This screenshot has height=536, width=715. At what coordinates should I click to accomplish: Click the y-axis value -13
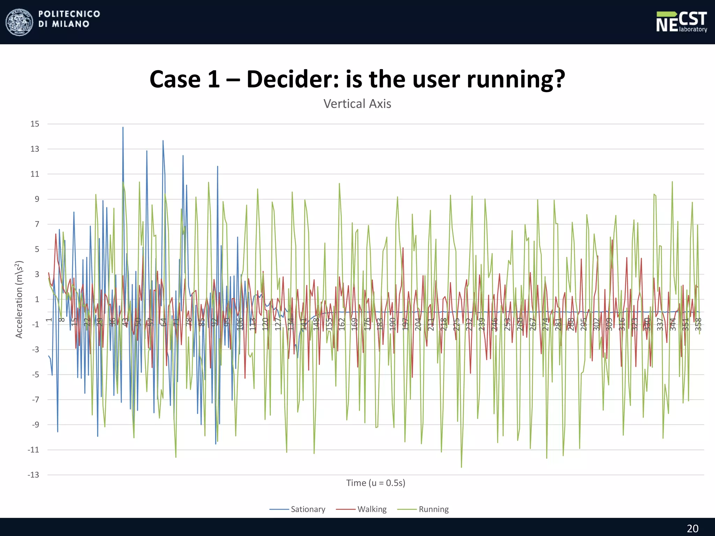click(x=34, y=475)
